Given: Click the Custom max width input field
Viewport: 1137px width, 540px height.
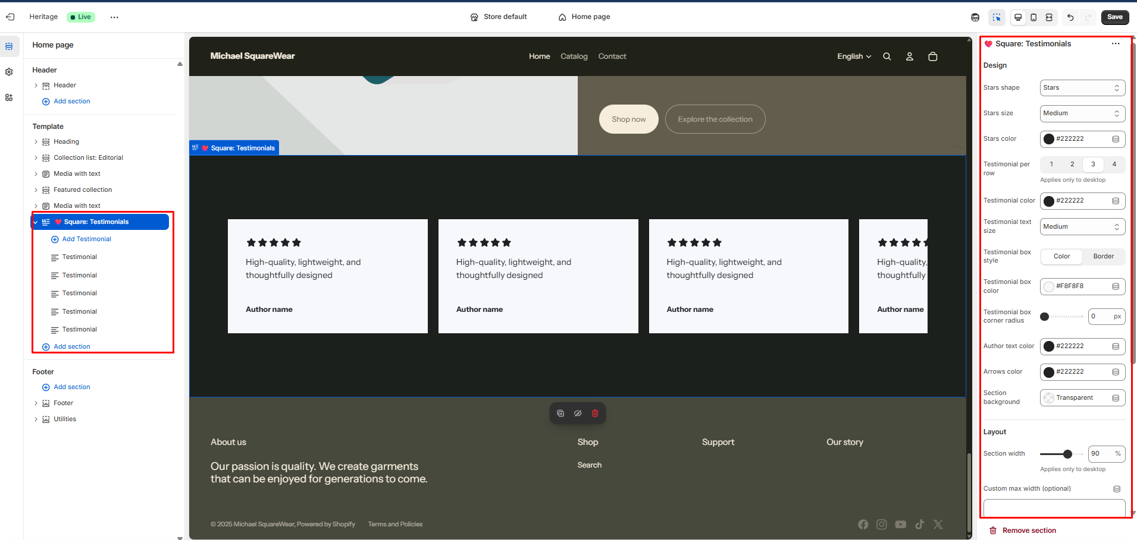Looking at the screenshot, I should click(1054, 508).
